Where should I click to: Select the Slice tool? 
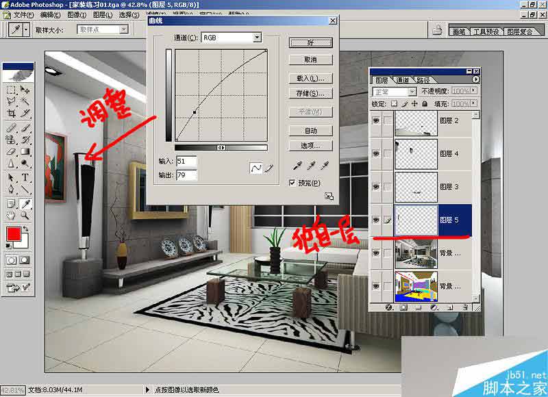[25, 113]
